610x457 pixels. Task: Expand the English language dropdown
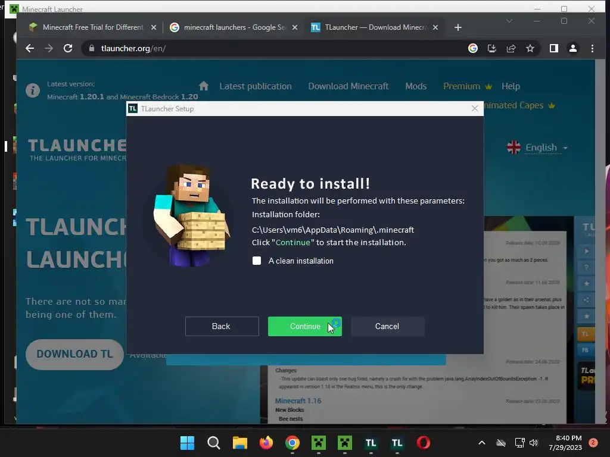click(x=538, y=148)
